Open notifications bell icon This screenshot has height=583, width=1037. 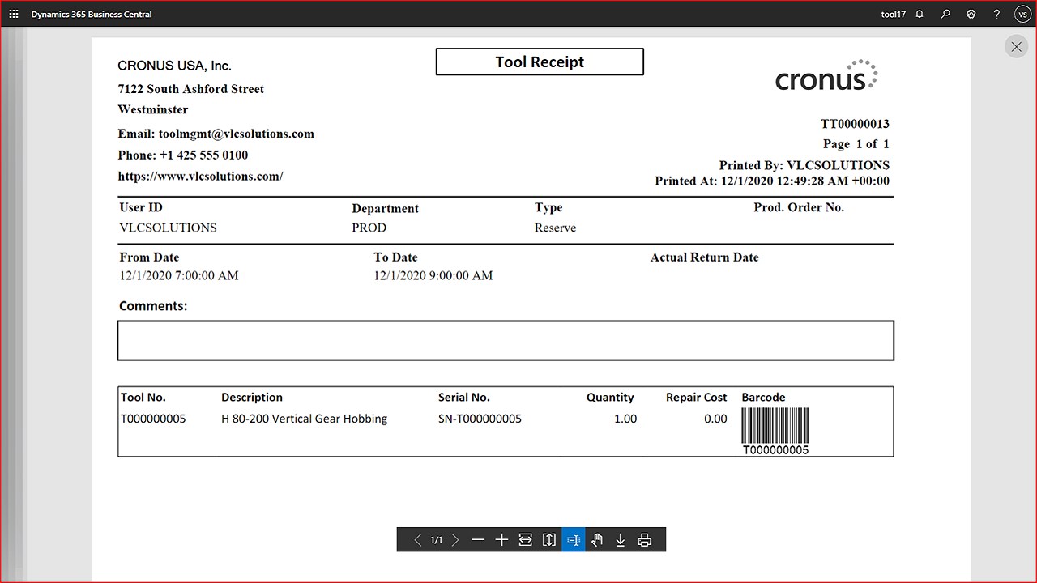920,14
